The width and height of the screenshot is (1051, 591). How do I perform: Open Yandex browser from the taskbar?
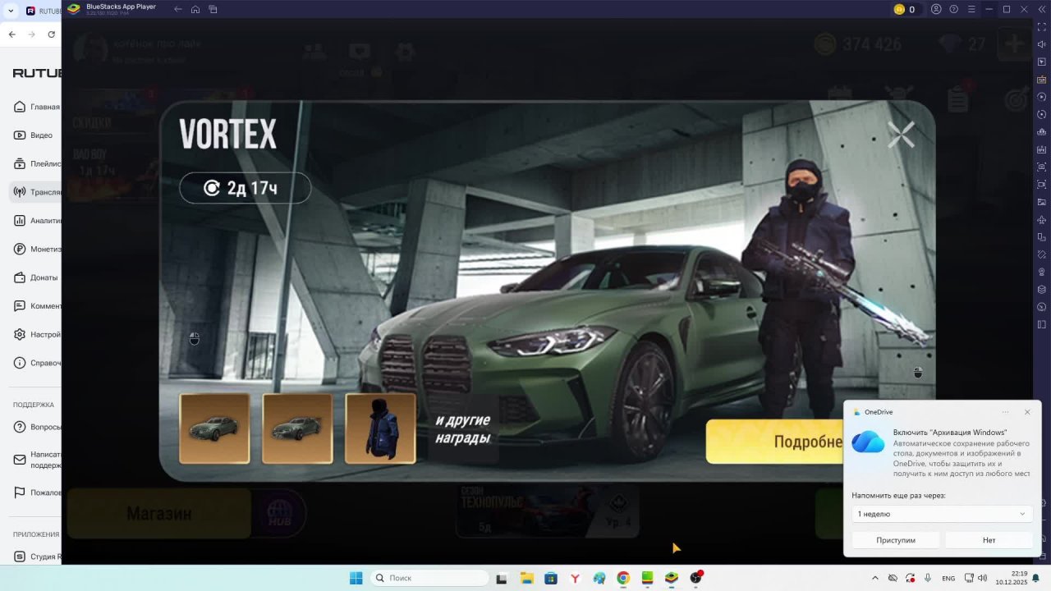click(575, 578)
